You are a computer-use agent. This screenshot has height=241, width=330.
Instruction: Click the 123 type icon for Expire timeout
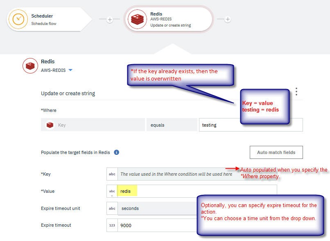tap(112, 225)
